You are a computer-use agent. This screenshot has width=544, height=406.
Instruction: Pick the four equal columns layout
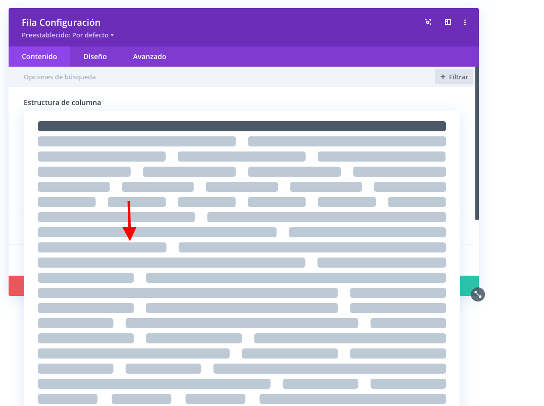click(x=242, y=172)
